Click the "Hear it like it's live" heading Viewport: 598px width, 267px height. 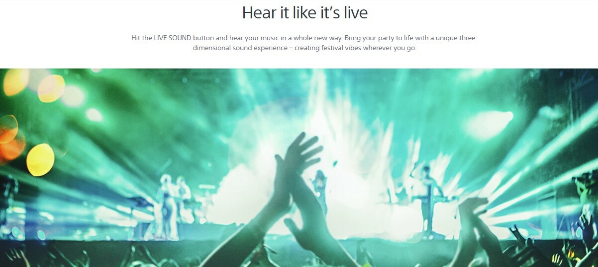(304, 13)
